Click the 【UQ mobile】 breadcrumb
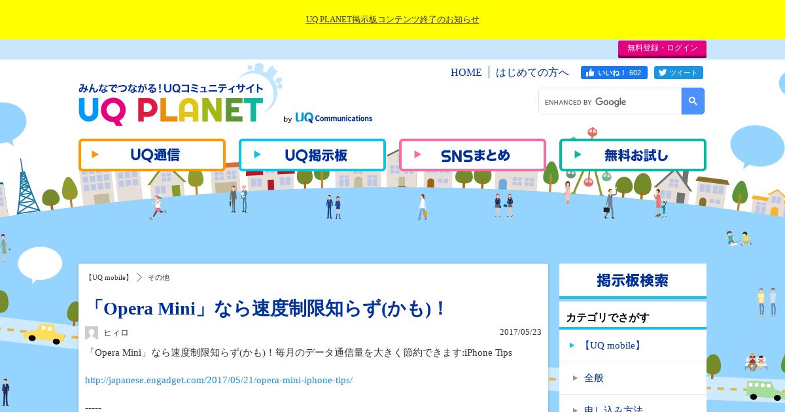 108,277
